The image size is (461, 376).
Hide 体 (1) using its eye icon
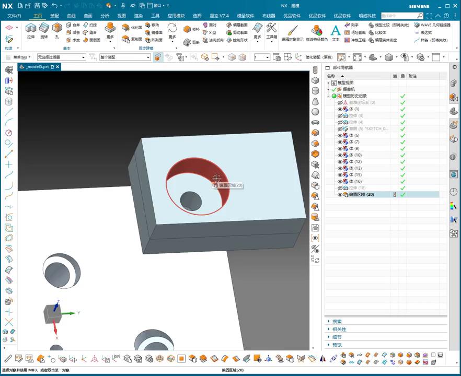pyautogui.click(x=340, y=109)
